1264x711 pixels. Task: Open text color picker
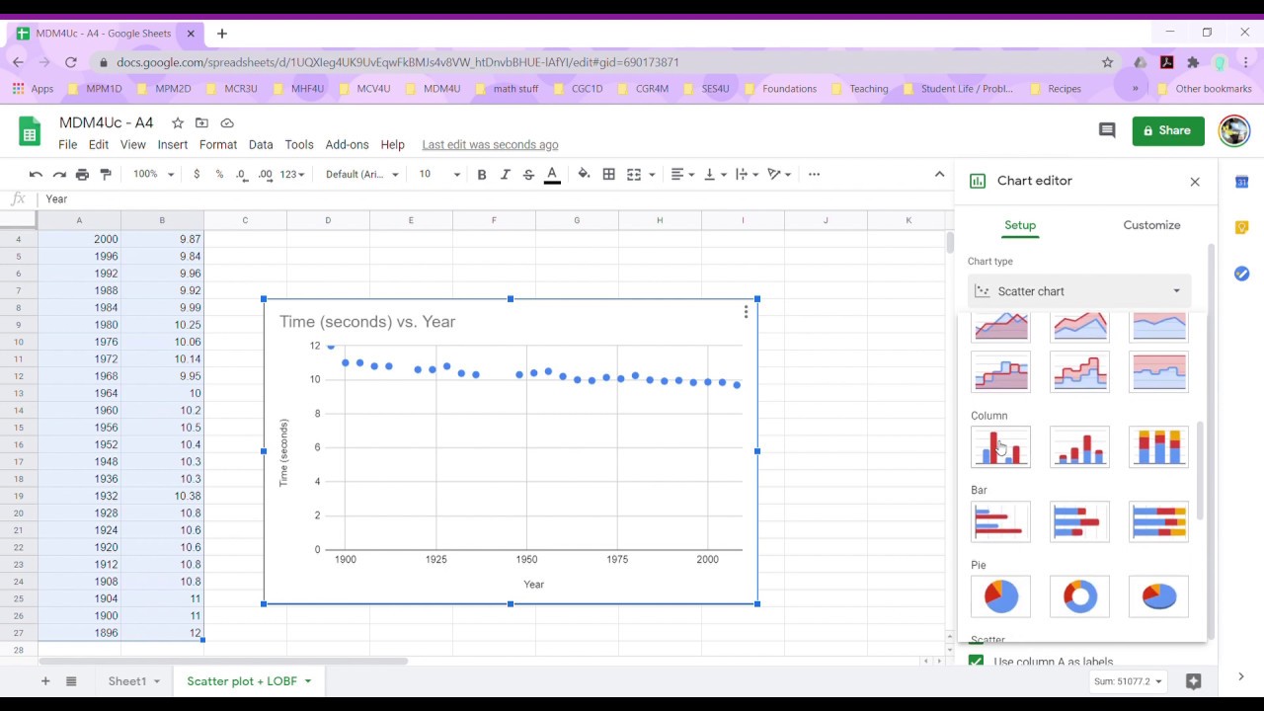552,174
